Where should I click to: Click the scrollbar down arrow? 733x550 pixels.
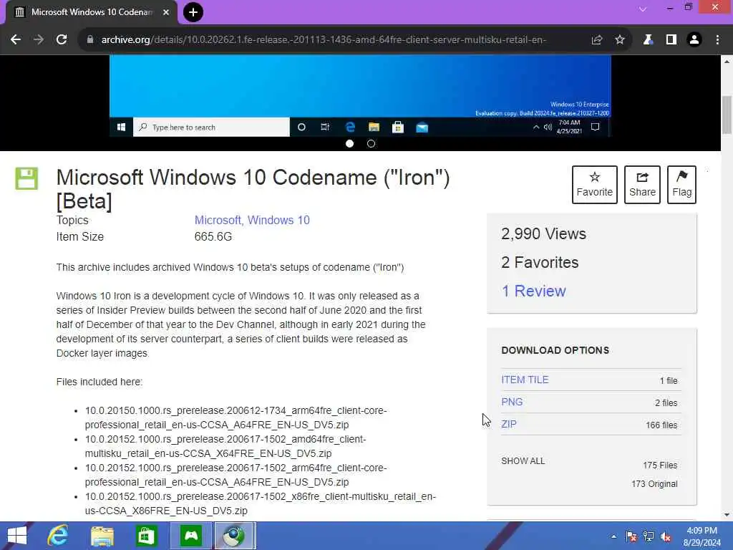(727, 515)
